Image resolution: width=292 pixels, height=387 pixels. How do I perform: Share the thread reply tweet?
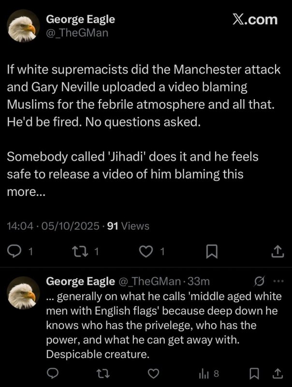click(277, 372)
